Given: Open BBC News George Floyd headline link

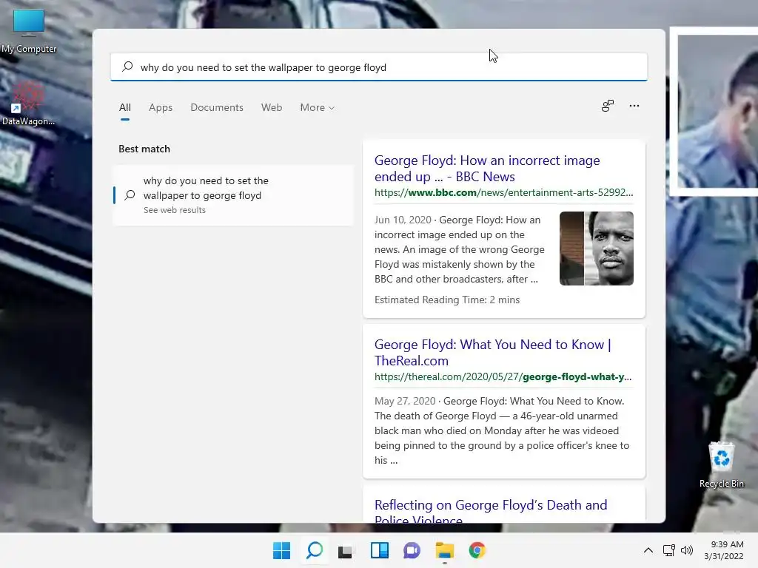Looking at the screenshot, I should coord(487,168).
